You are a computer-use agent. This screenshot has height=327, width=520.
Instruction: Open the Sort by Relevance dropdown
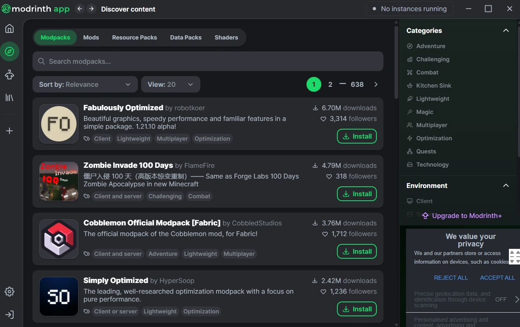pos(85,84)
